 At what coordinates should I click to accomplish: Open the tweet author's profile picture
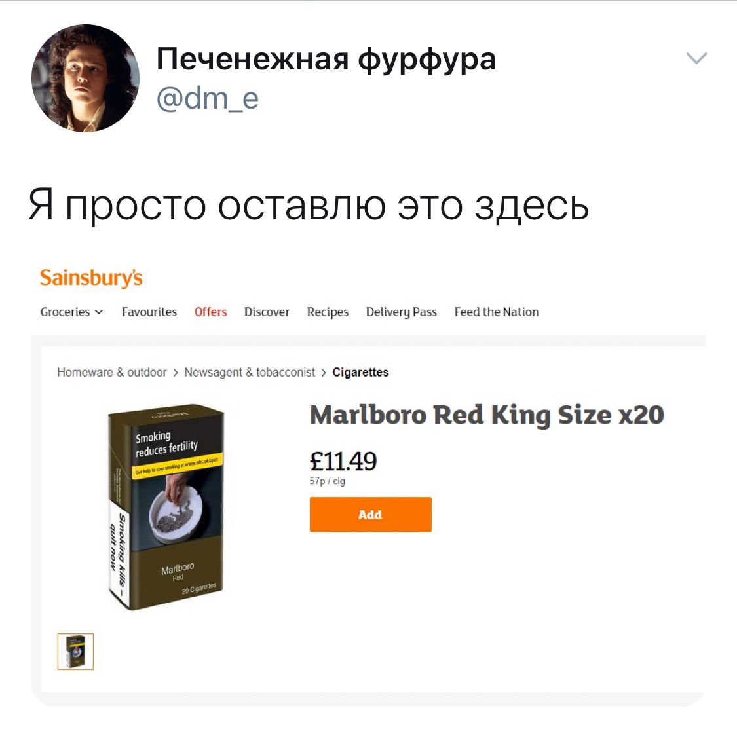coord(85,78)
